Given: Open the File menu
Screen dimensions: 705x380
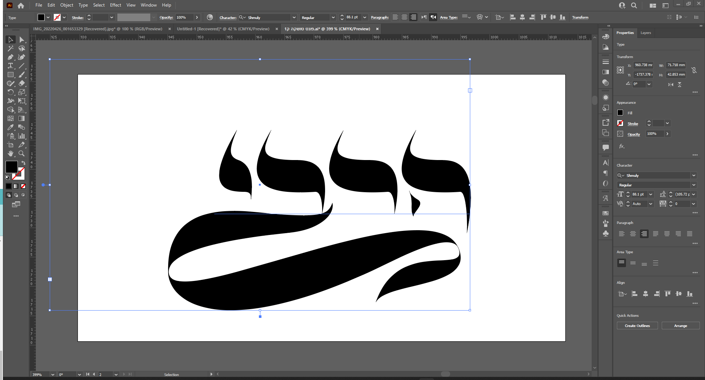Looking at the screenshot, I should click(x=39, y=5).
